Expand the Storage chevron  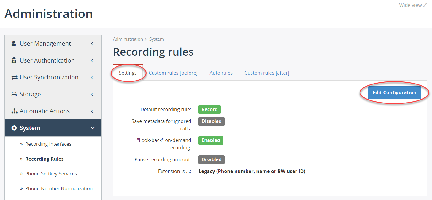pyautogui.click(x=92, y=94)
